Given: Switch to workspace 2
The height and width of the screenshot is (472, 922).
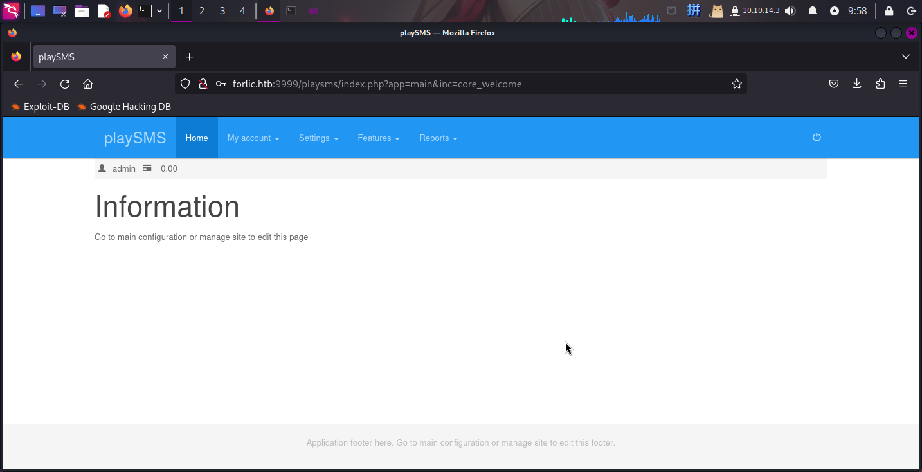Looking at the screenshot, I should (x=202, y=11).
